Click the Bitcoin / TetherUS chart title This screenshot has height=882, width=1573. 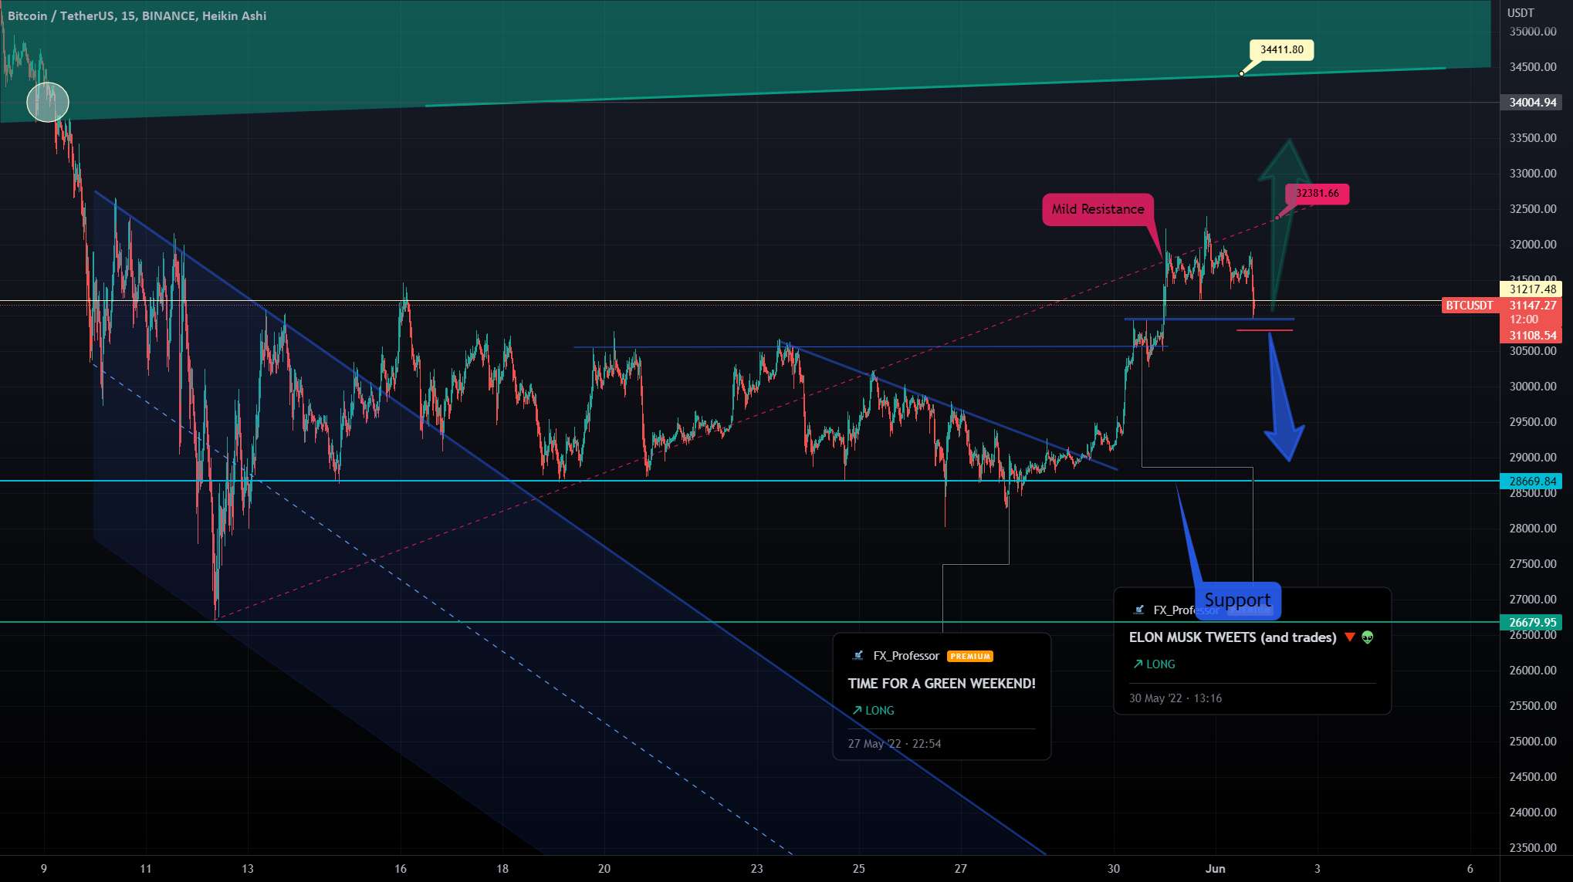click(137, 15)
